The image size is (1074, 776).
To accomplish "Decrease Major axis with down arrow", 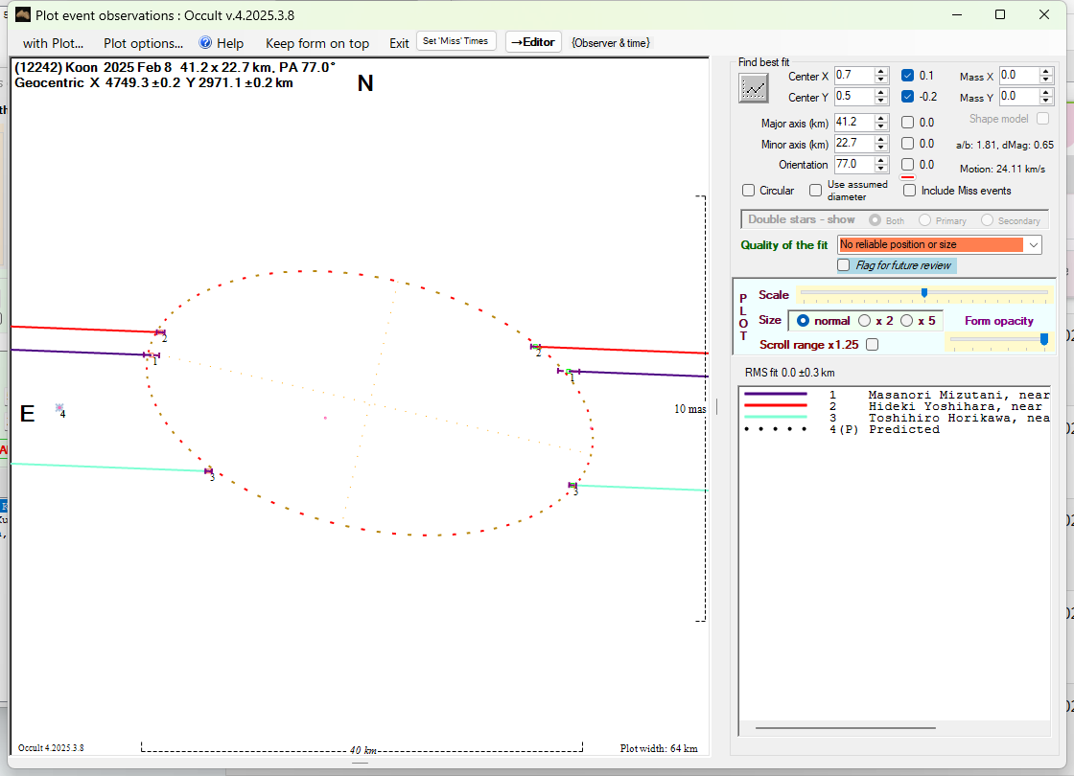I will click(x=881, y=126).
